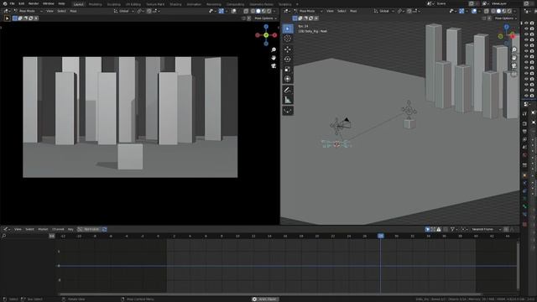Click camera view icon in right viewport
Screen dimensions: 537x302
point(514,65)
